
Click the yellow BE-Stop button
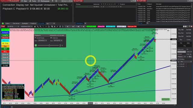pos(5,43)
